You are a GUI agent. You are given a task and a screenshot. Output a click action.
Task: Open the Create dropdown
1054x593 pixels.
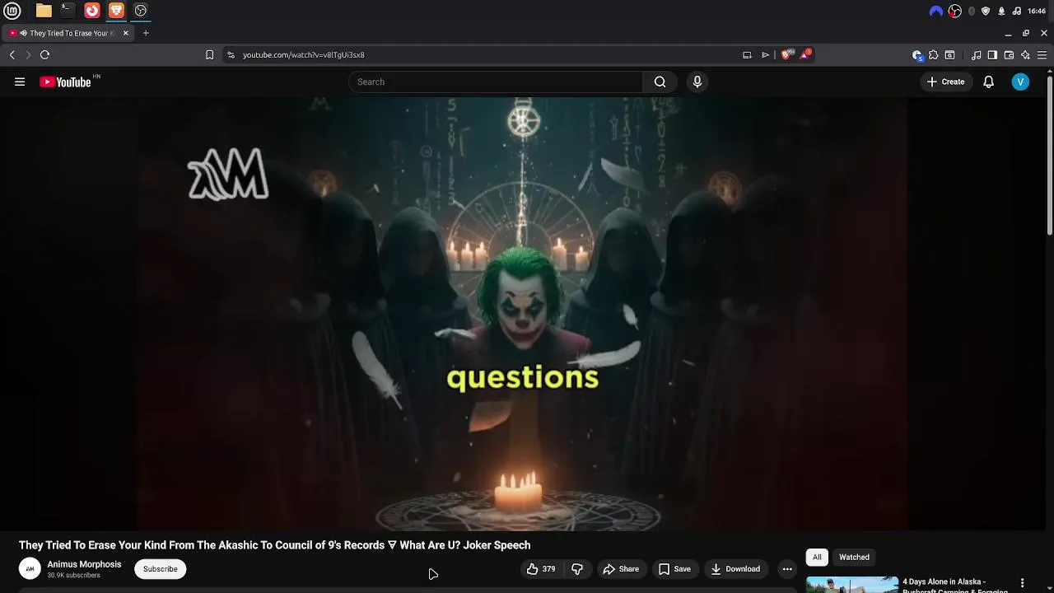(x=945, y=82)
